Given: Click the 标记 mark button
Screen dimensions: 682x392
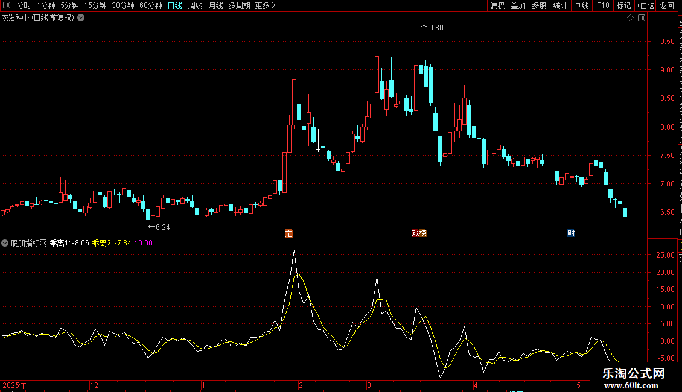Looking at the screenshot, I should point(623,5).
